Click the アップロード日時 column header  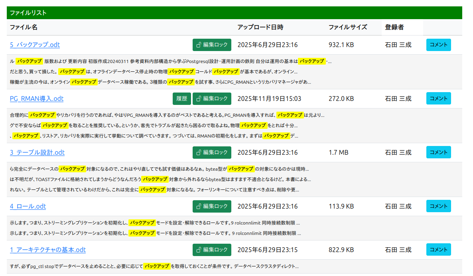260,27
